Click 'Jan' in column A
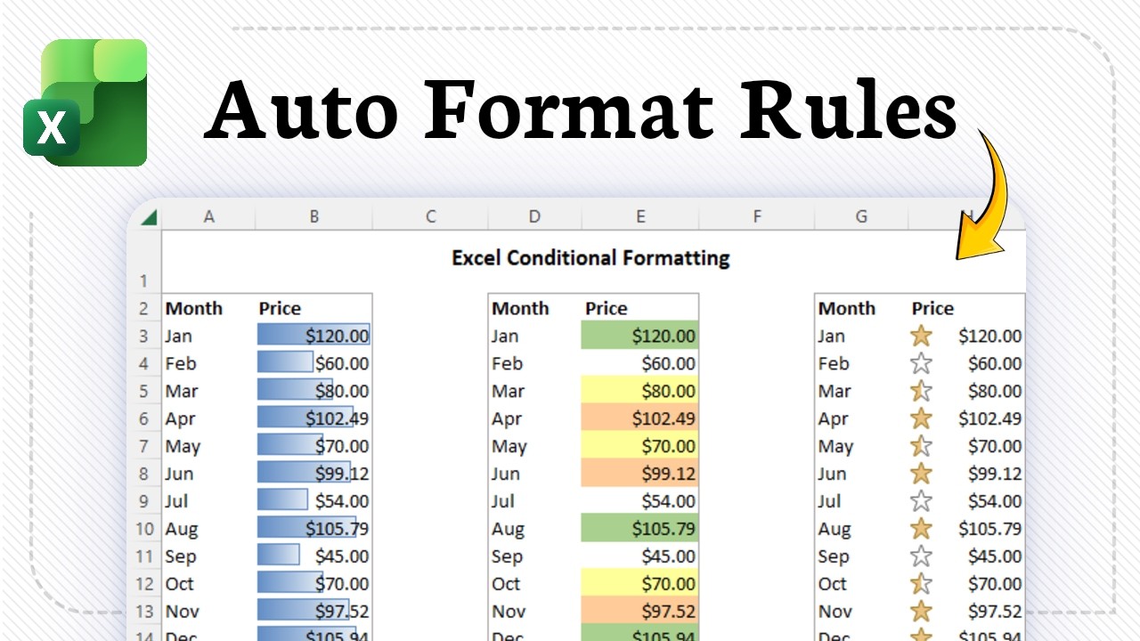 (x=178, y=336)
